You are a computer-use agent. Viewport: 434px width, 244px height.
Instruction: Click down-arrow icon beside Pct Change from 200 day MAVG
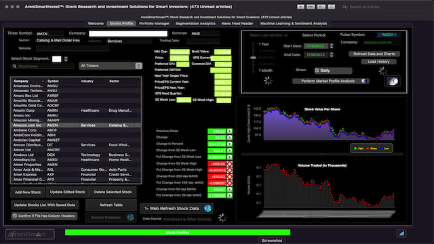230,183
